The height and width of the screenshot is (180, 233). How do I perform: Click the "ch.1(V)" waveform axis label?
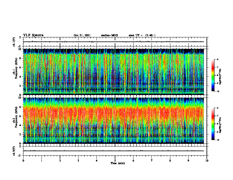point(14,42)
